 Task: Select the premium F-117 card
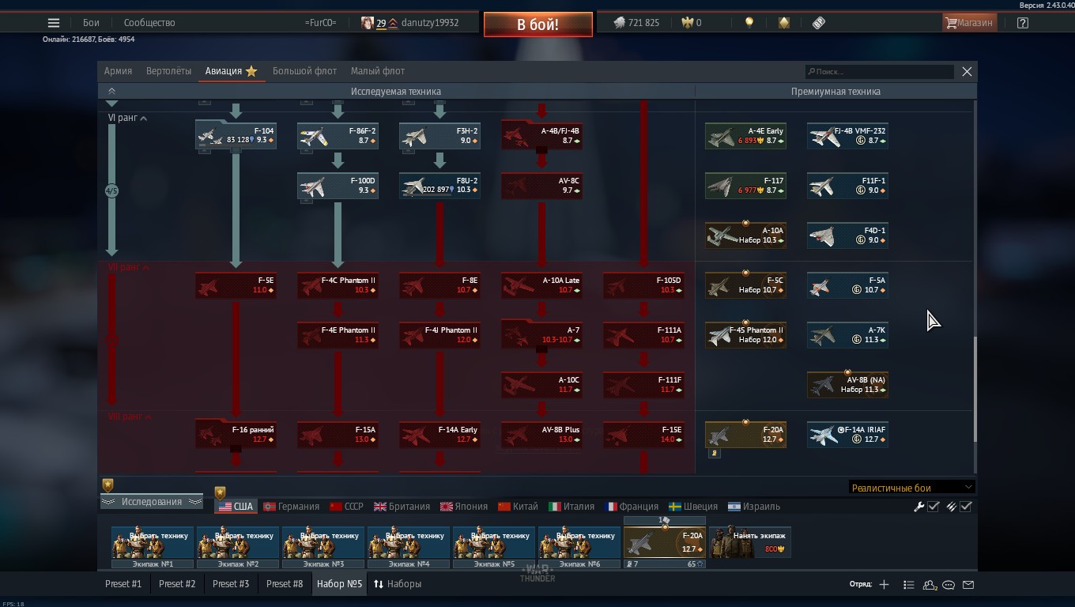(x=745, y=186)
